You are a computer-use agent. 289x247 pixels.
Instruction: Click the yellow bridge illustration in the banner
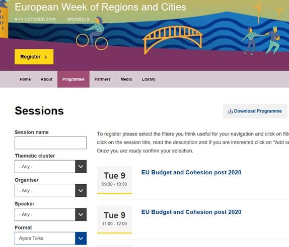coord(173,40)
